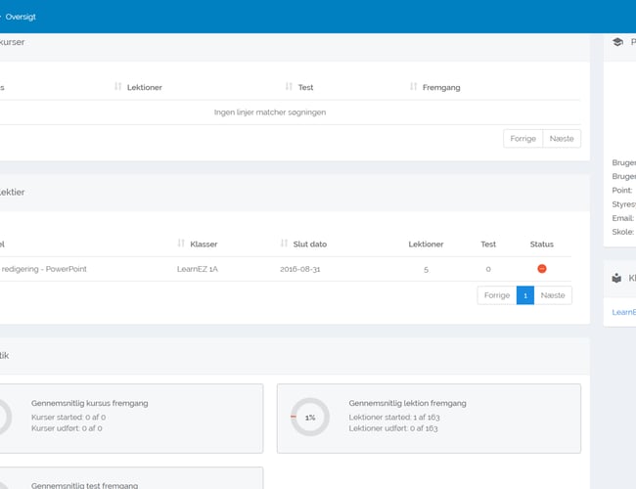
Task: Open the 'redigering - PowerPoint' homework entry
Action: (44, 269)
